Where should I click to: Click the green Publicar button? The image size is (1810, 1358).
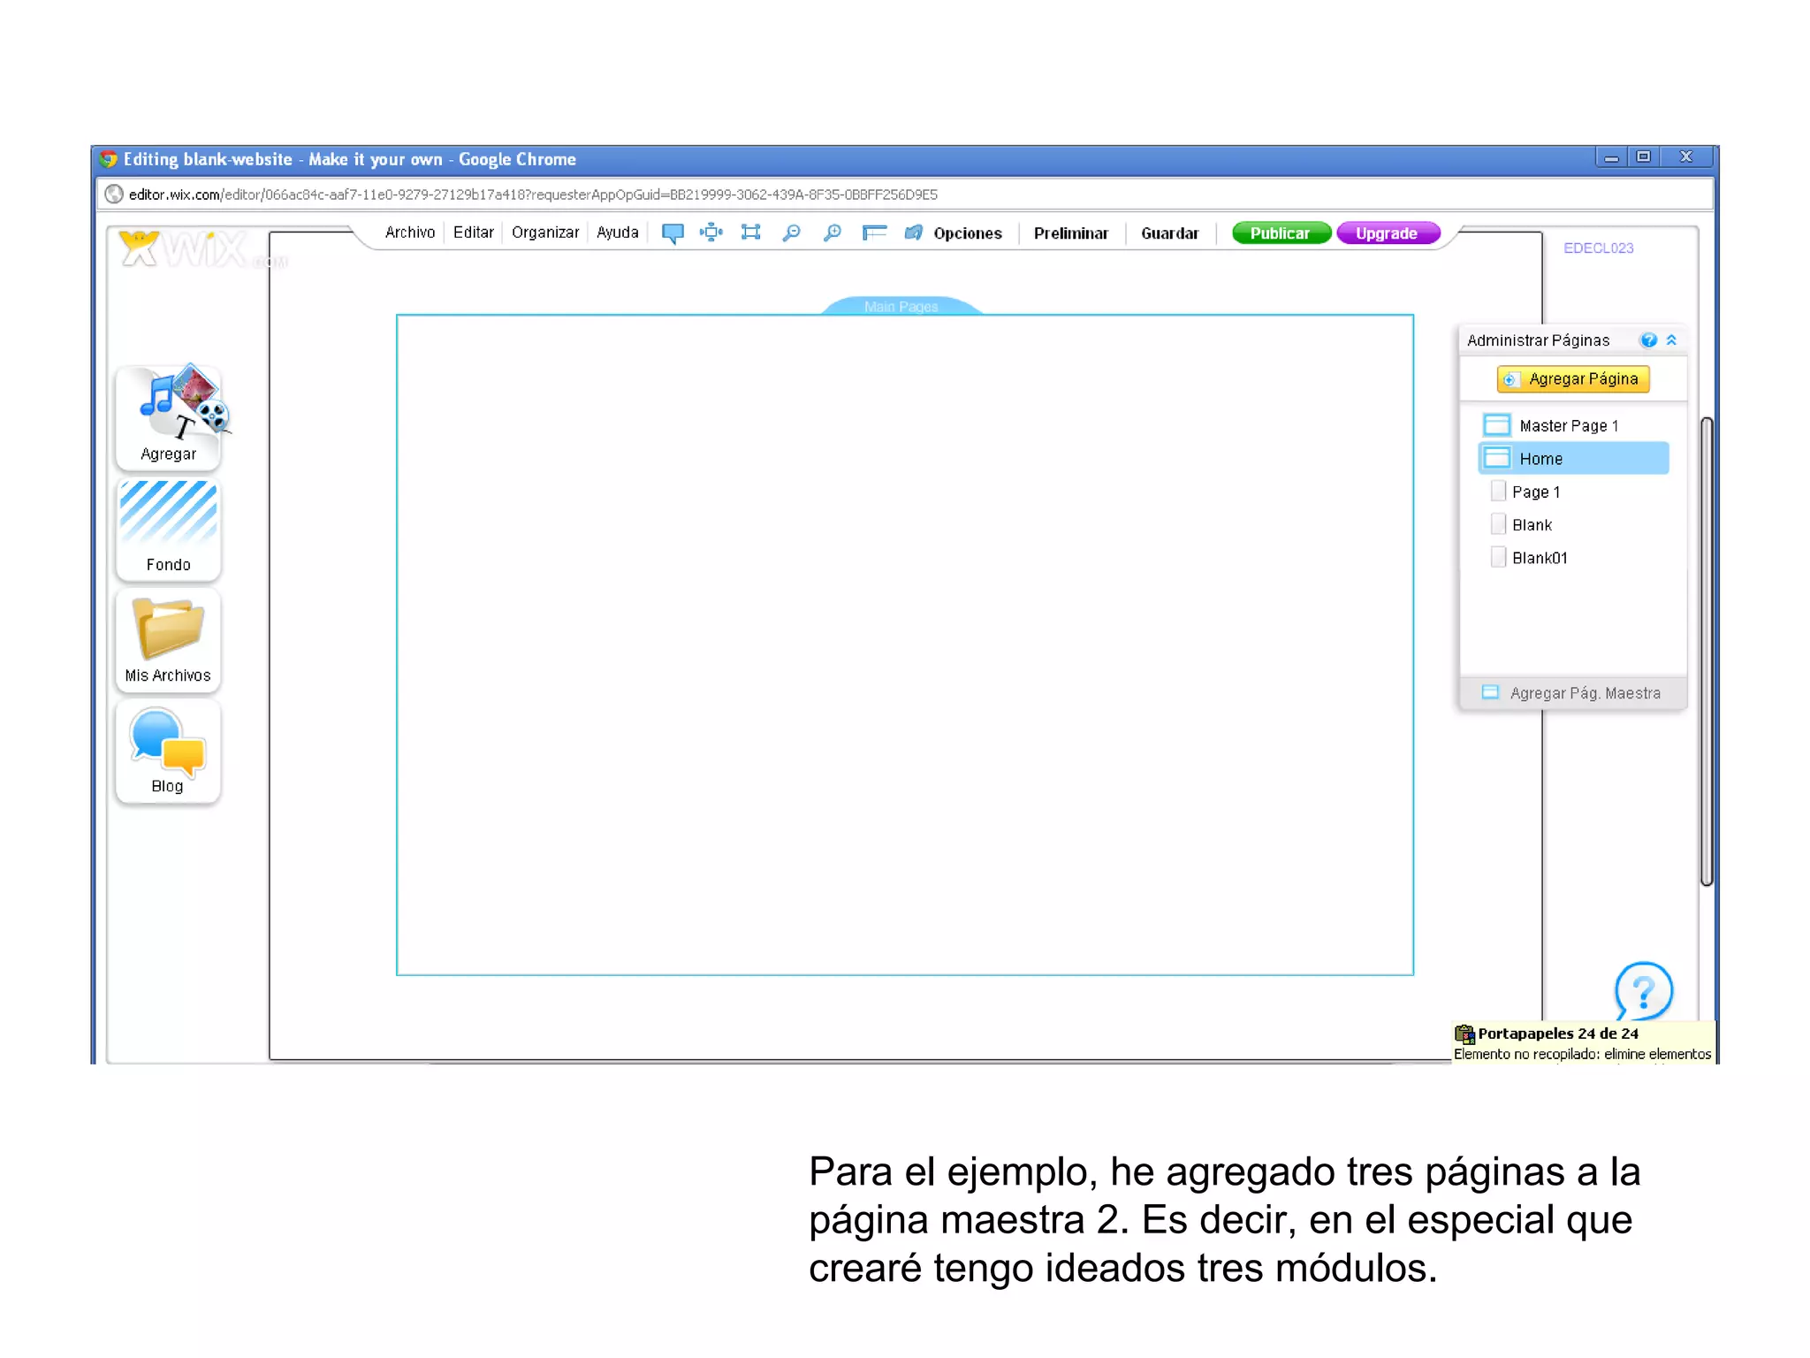(x=1280, y=233)
